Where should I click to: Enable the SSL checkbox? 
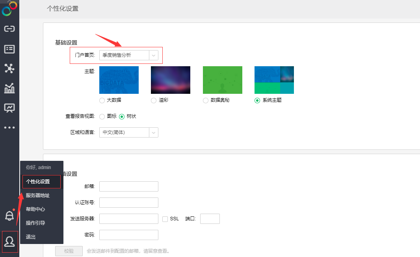click(165, 219)
